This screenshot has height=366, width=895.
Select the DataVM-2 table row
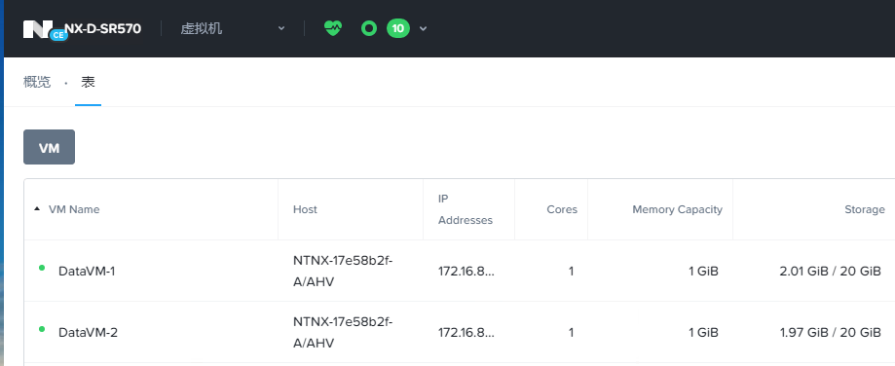point(459,332)
